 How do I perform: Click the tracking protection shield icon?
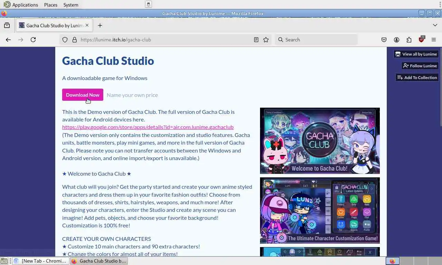coord(65,40)
